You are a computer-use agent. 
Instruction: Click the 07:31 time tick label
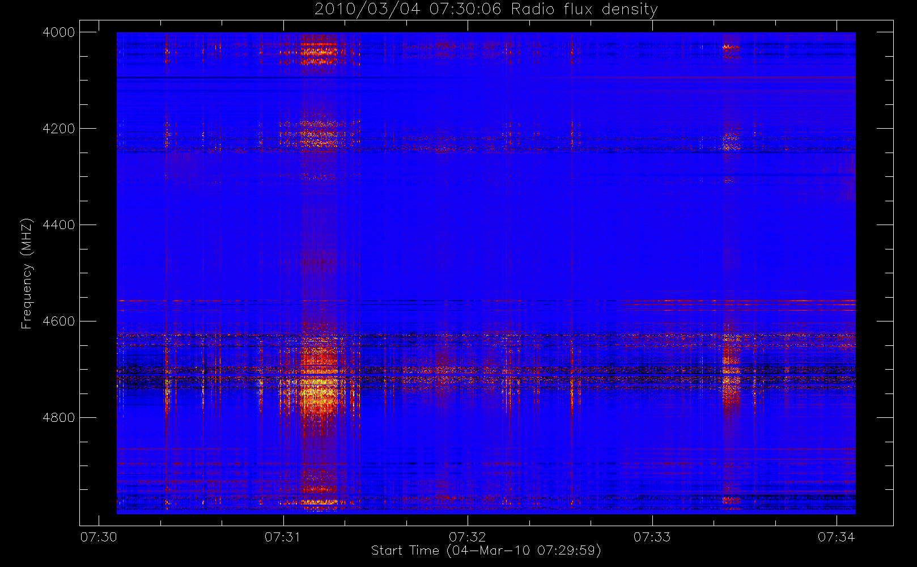coord(283,537)
